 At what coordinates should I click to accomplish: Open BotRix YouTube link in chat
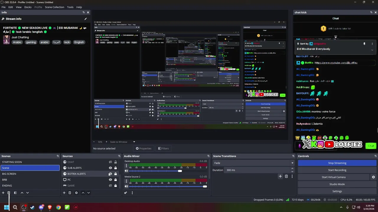(336, 63)
